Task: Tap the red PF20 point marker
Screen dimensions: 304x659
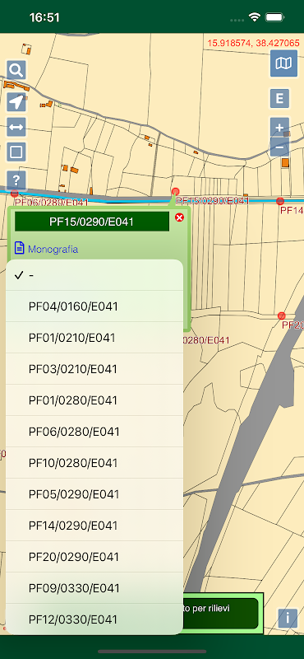Action: coord(281,315)
